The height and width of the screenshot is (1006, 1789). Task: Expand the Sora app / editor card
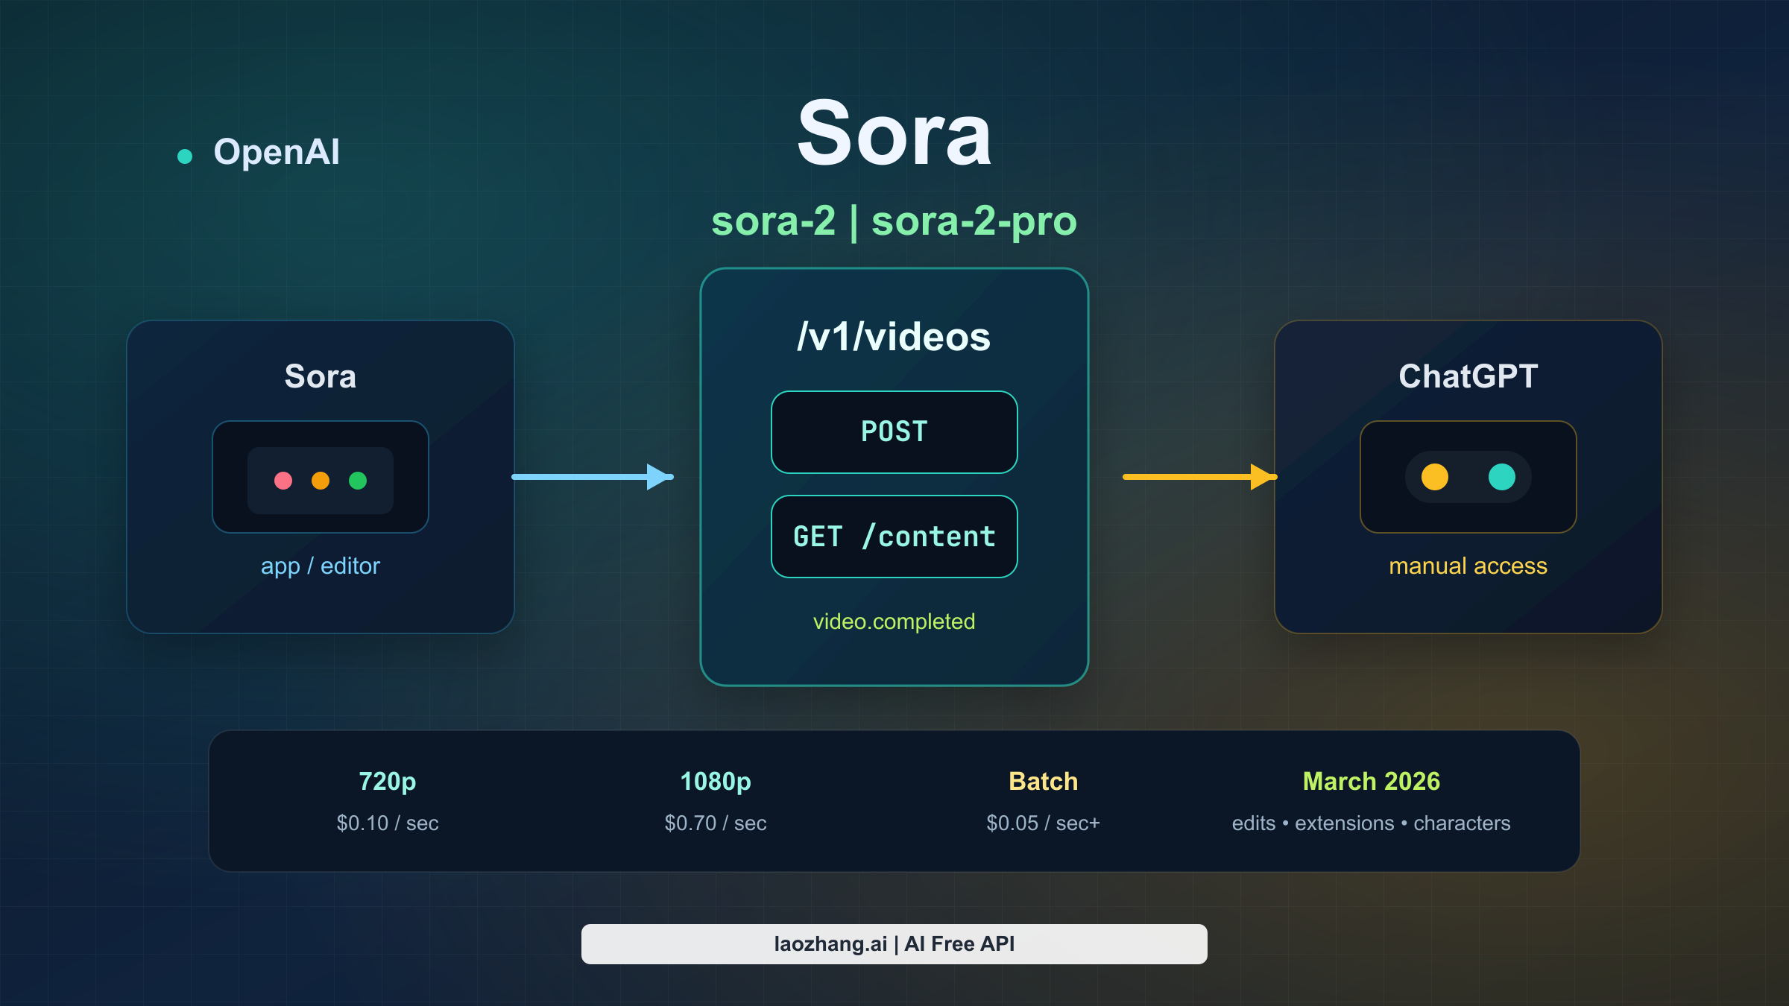pos(321,376)
